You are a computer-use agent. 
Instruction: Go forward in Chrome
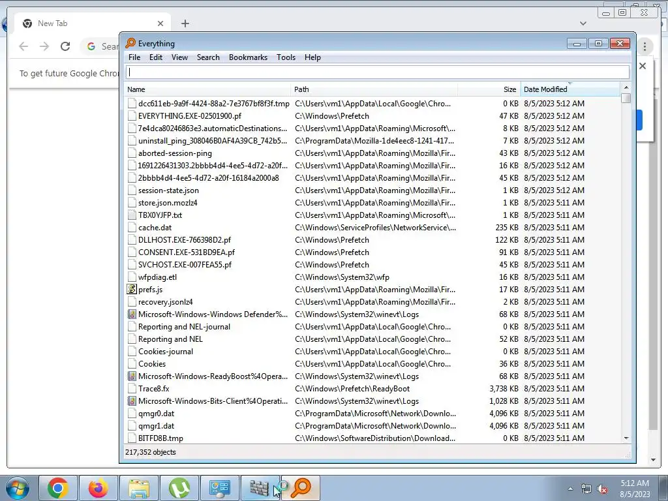[x=44, y=46]
